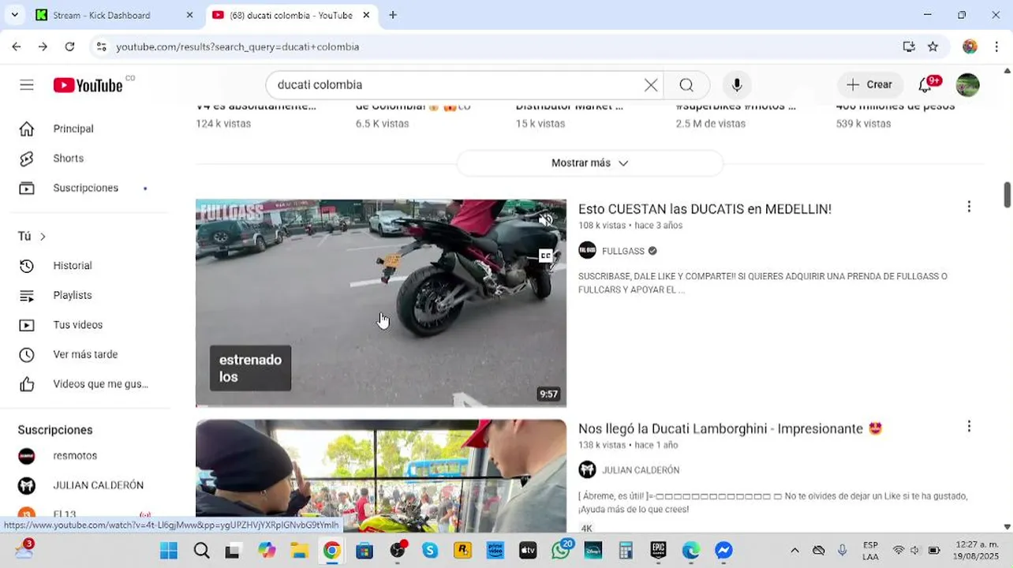1013x568 pixels.
Task: Show hidden system tray icons
Action: tap(794, 551)
